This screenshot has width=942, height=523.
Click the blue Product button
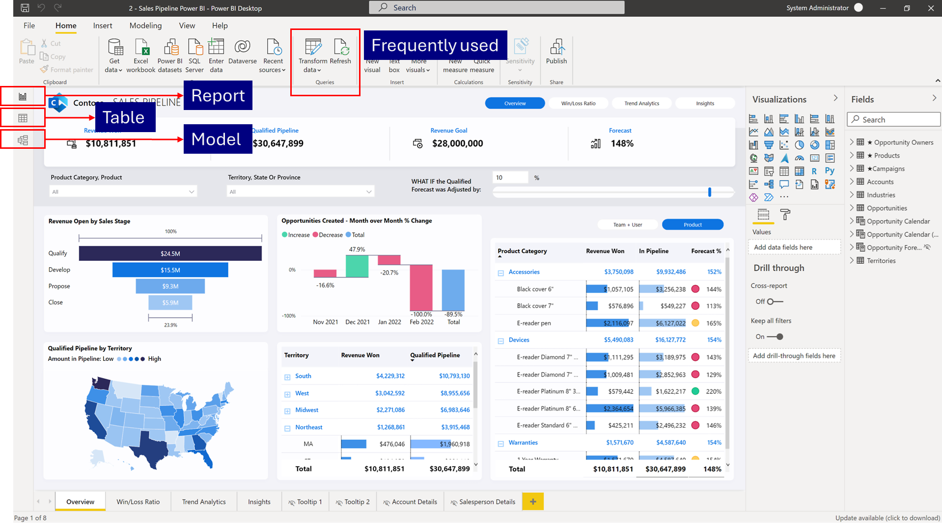(x=693, y=224)
